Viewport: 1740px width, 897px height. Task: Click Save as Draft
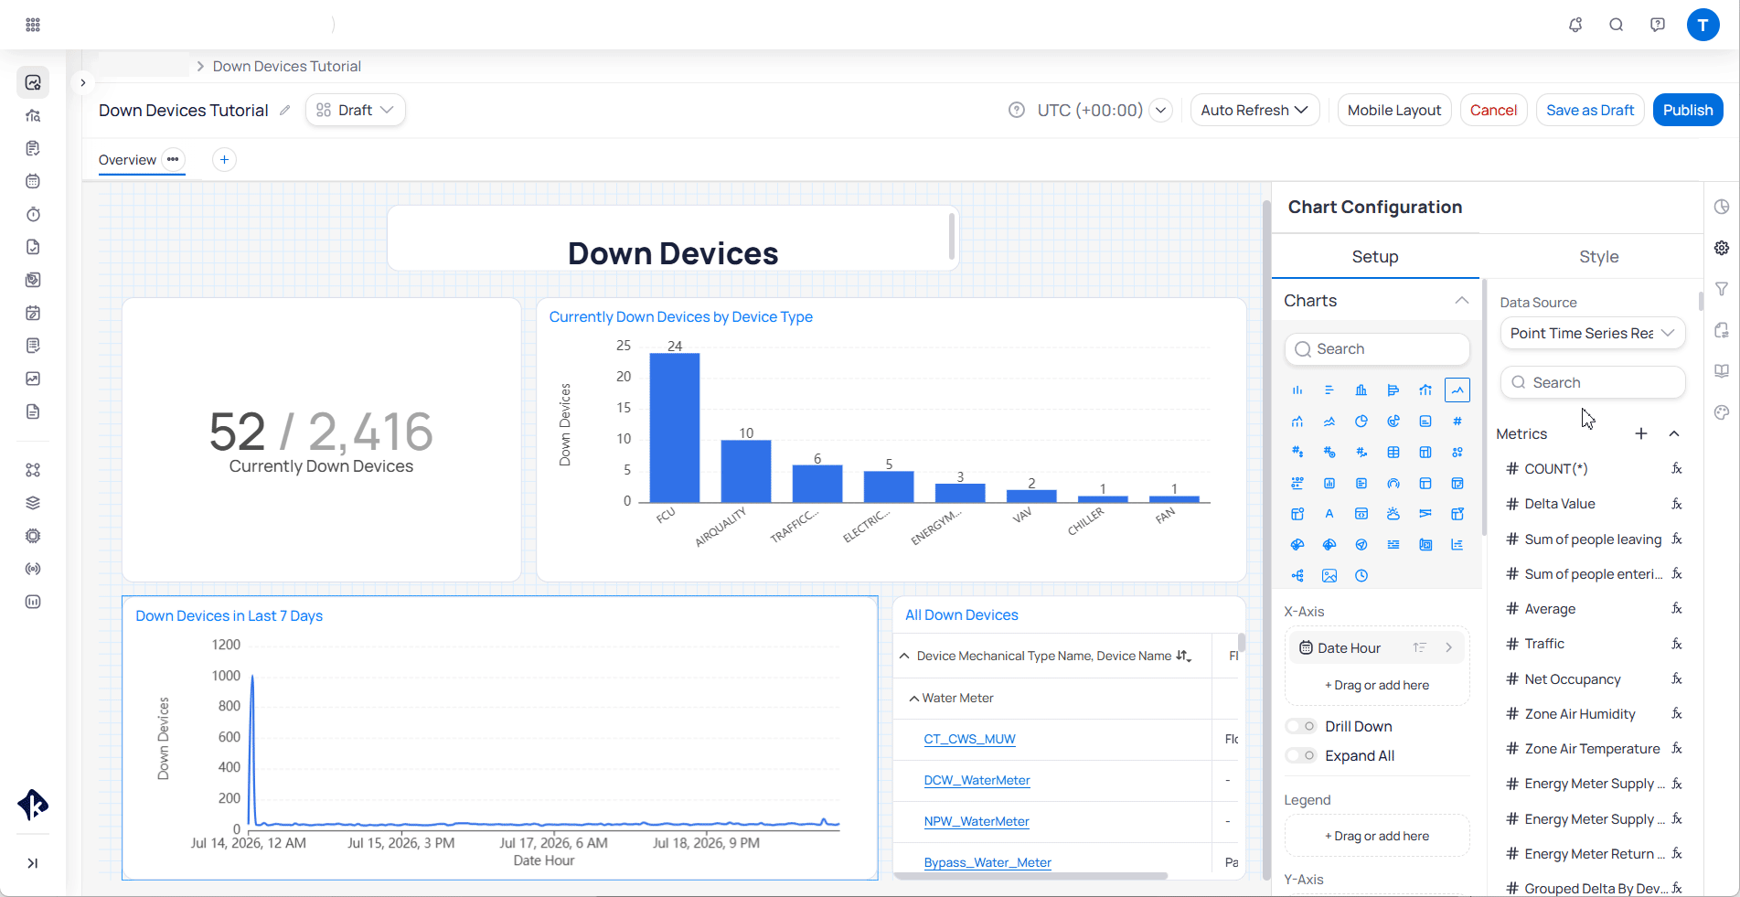[1590, 111]
